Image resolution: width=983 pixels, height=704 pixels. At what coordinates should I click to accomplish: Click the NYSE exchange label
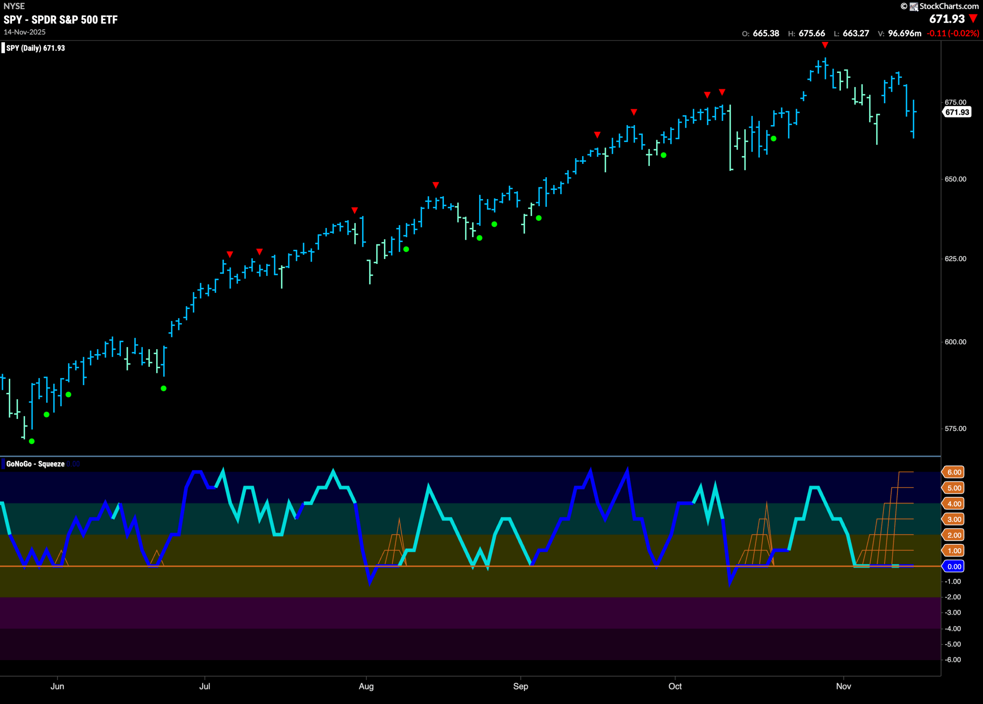tap(14, 6)
